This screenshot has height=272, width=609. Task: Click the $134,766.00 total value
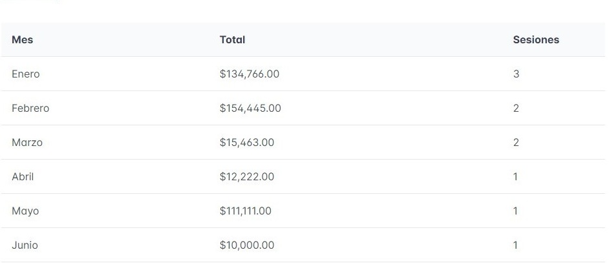[250, 74]
